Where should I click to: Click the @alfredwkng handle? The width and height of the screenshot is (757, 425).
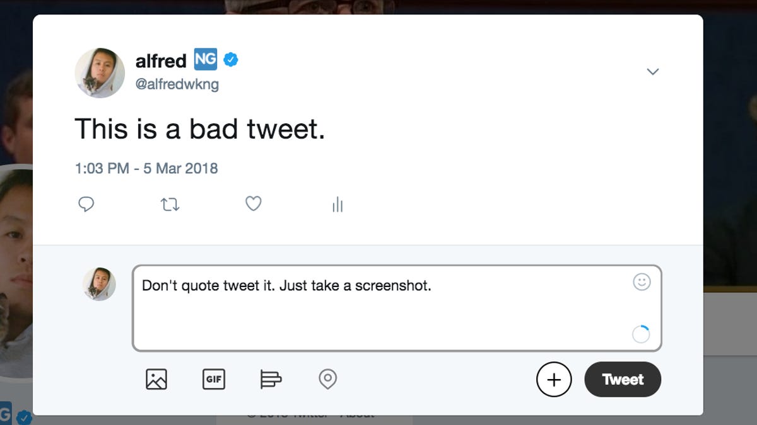(x=178, y=84)
